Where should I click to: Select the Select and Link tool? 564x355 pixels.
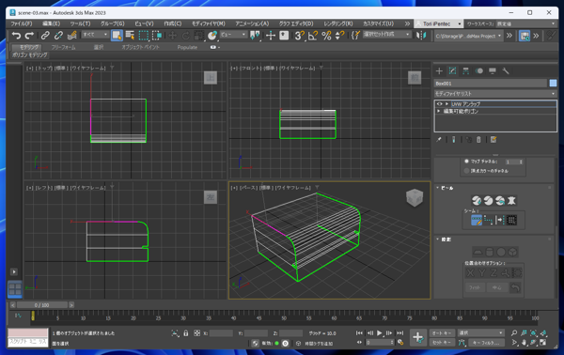(x=45, y=35)
